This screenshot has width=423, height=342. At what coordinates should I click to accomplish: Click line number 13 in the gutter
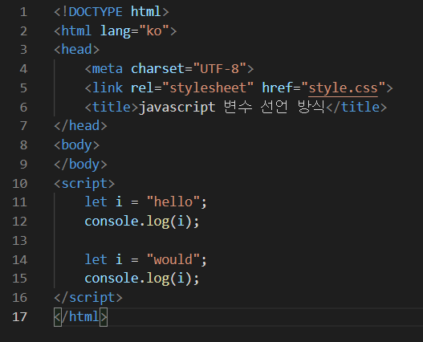20,241
